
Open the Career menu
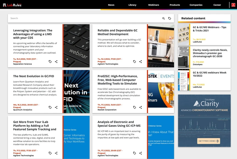[x=217, y=5]
